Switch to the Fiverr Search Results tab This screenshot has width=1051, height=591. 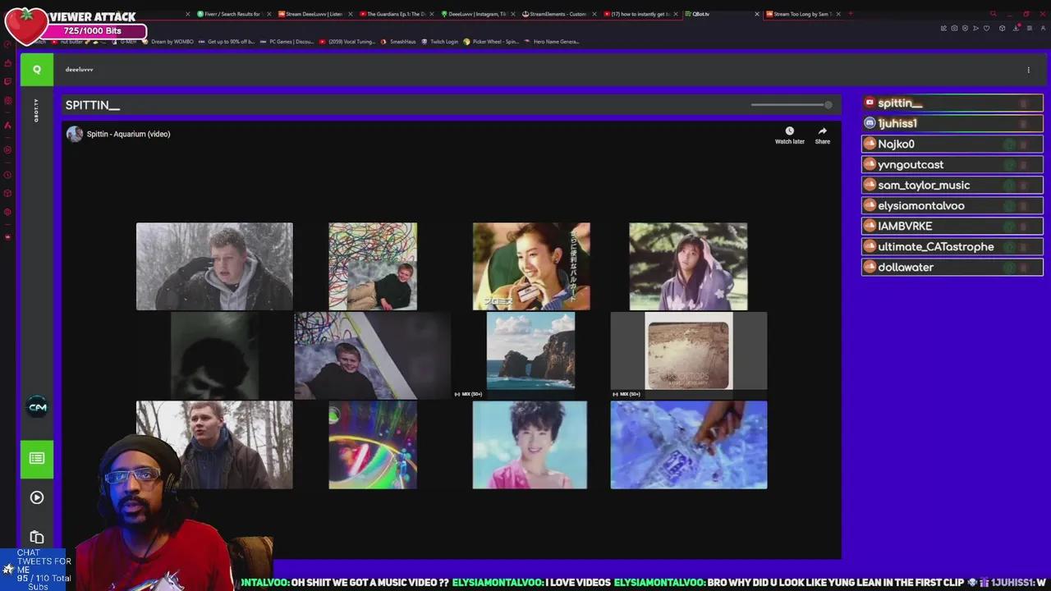tap(233, 14)
